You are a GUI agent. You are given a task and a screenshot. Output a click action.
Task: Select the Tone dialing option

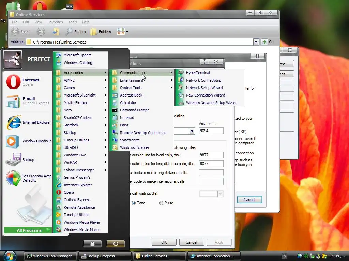tap(134, 203)
